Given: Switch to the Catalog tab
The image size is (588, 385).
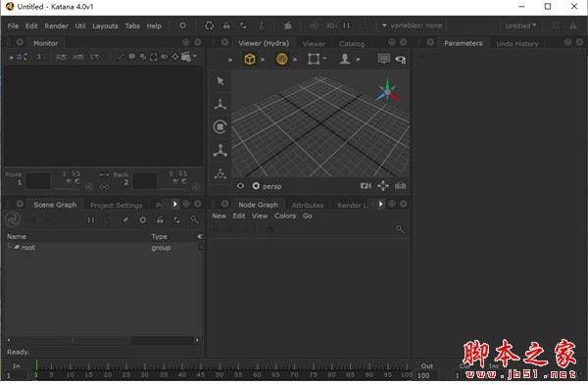Looking at the screenshot, I should (x=352, y=44).
